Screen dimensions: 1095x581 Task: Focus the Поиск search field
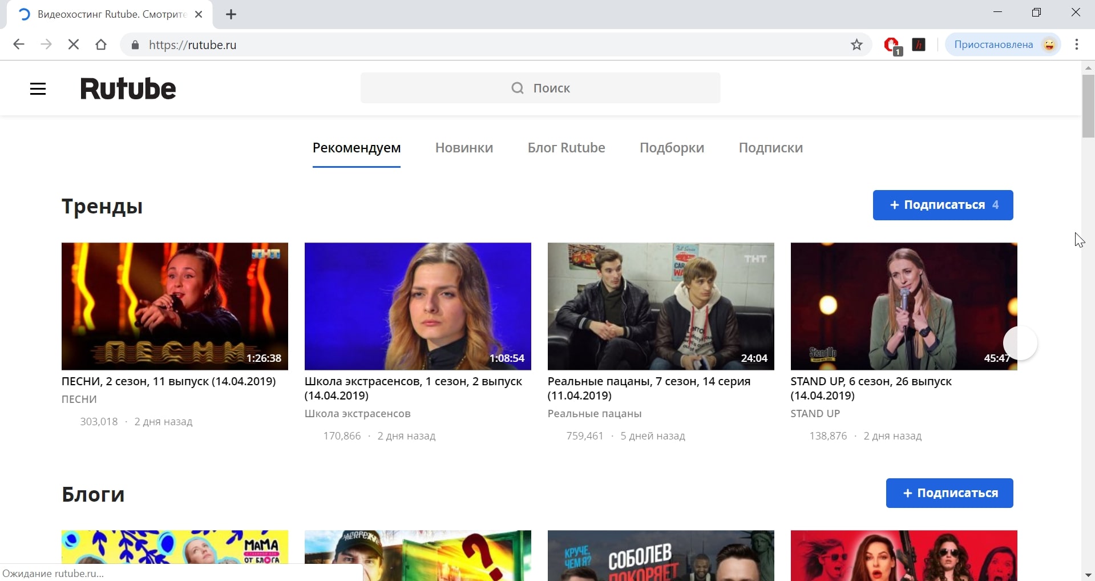click(x=540, y=88)
